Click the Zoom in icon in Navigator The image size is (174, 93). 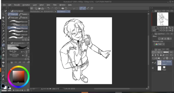click(x=164, y=28)
